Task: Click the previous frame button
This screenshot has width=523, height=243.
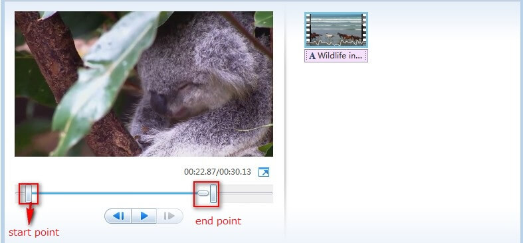Action: (118, 216)
